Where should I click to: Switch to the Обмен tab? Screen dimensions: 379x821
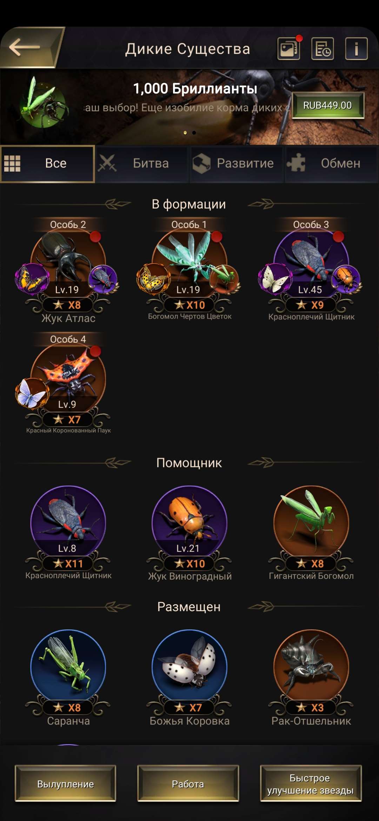pos(331,163)
